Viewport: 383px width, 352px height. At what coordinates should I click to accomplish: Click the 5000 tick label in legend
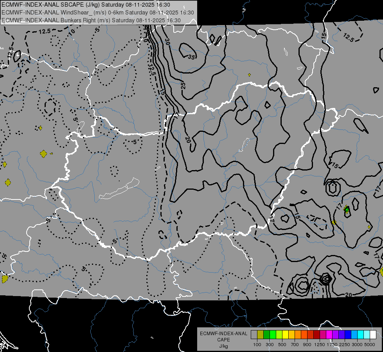click(x=370, y=345)
